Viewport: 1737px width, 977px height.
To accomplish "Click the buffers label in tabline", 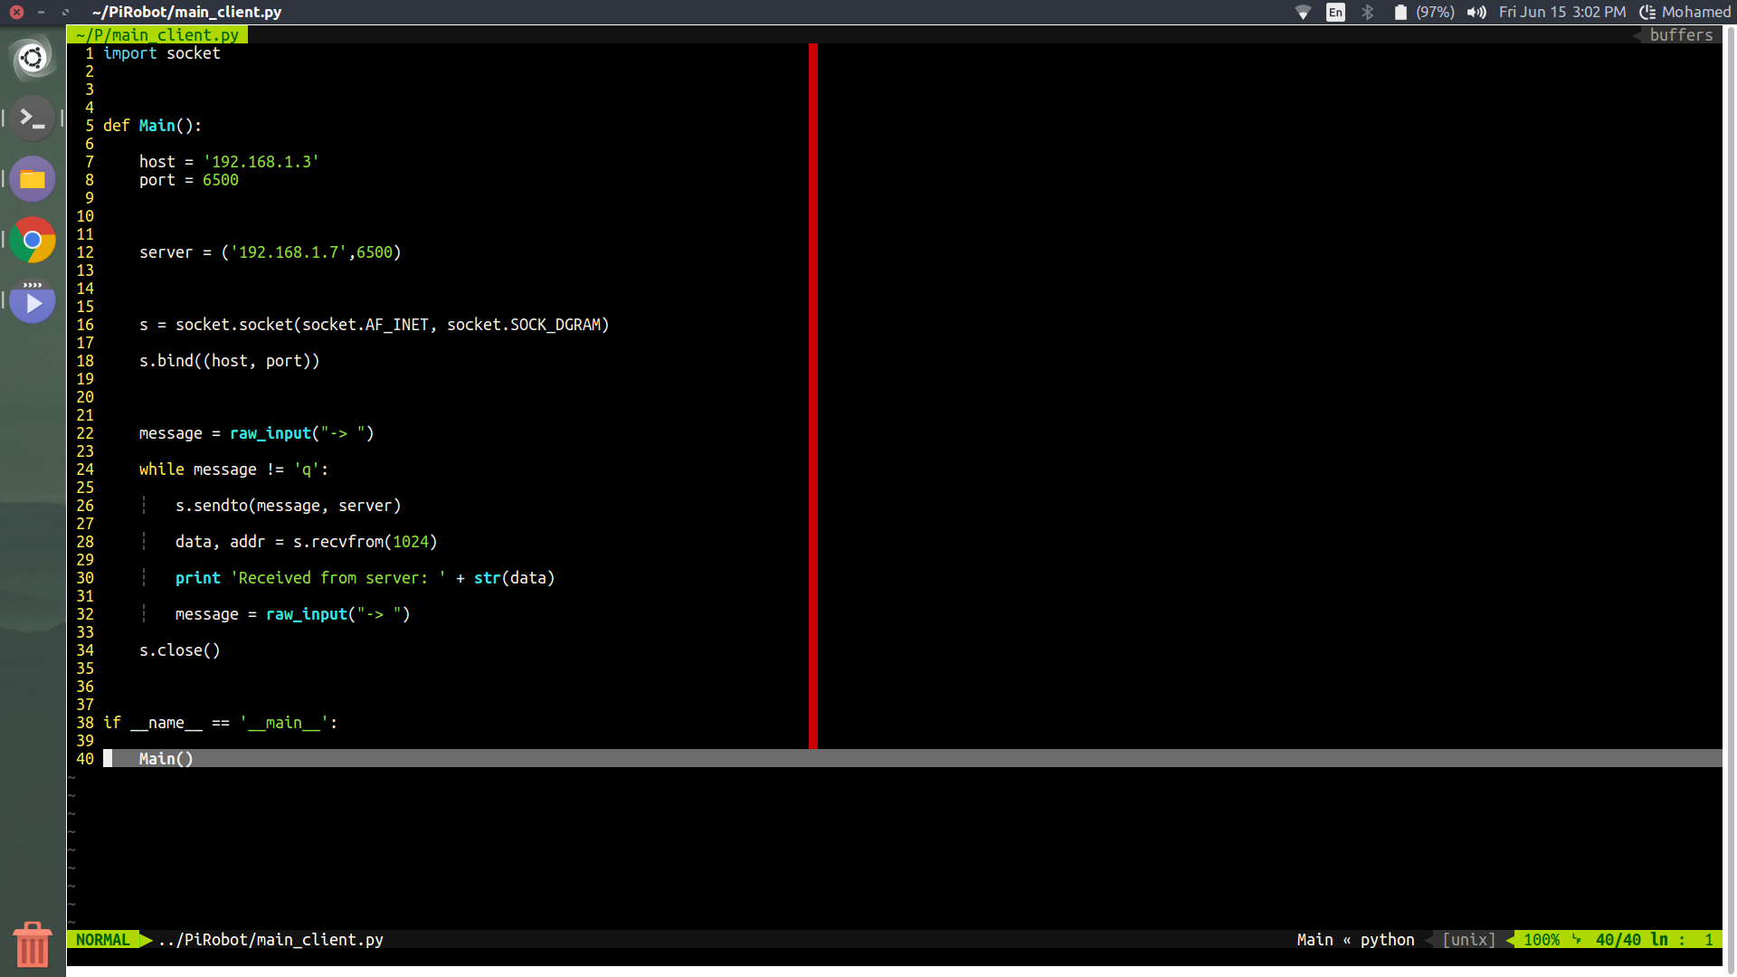I will (x=1681, y=34).
